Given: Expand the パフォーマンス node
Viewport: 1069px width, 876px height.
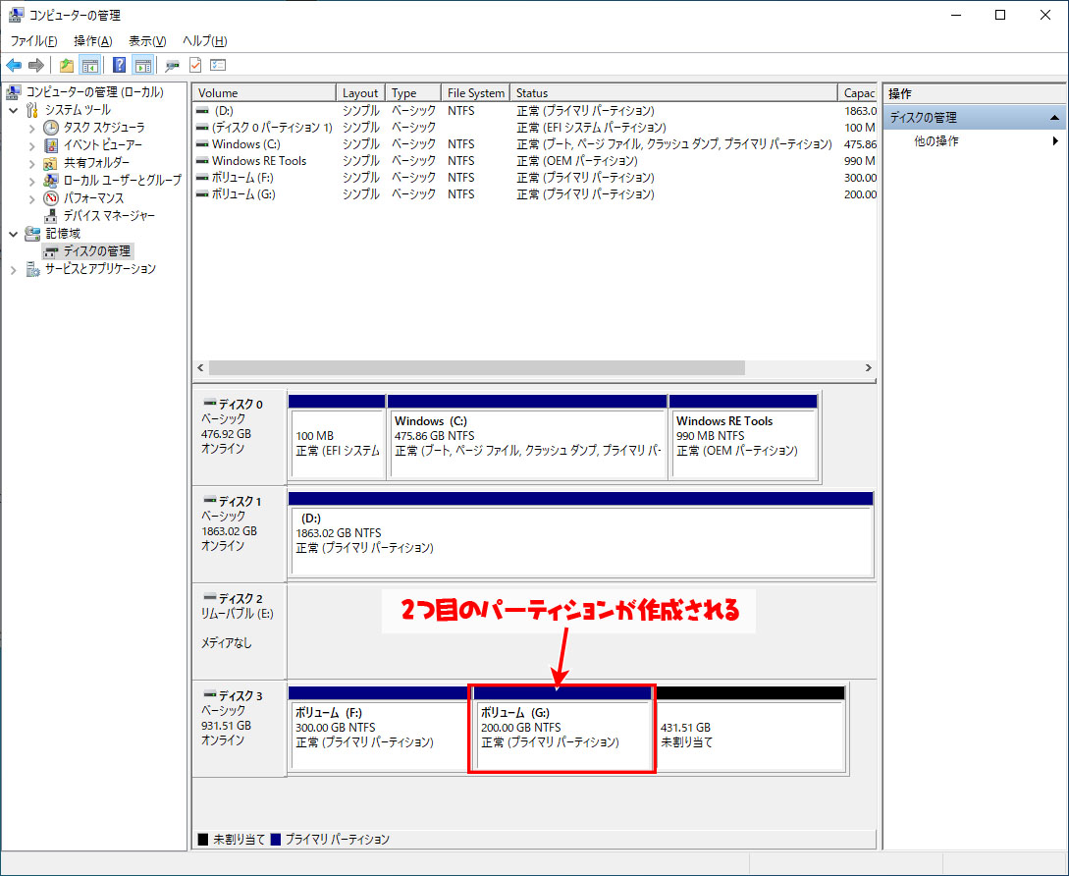Looking at the screenshot, I should click(x=31, y=198).
